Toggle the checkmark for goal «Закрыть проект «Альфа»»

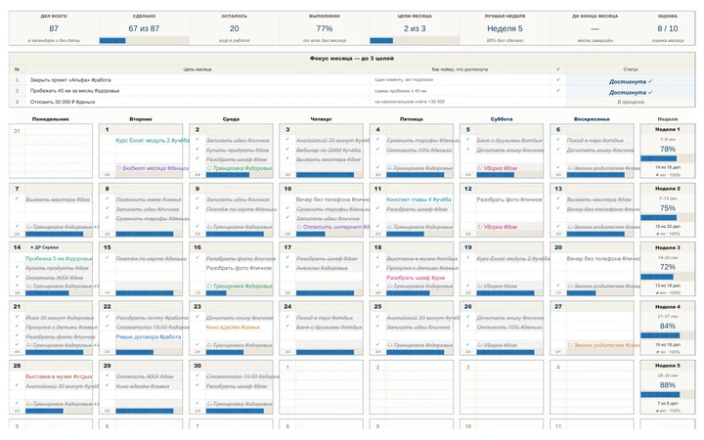[x=558, y=80]
